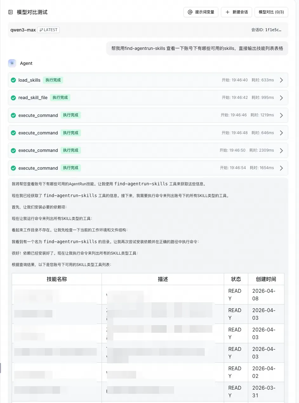Start a new session with 新建会话
The height and width of the screenshot is (403, 299).
click(x=236, y=12)
